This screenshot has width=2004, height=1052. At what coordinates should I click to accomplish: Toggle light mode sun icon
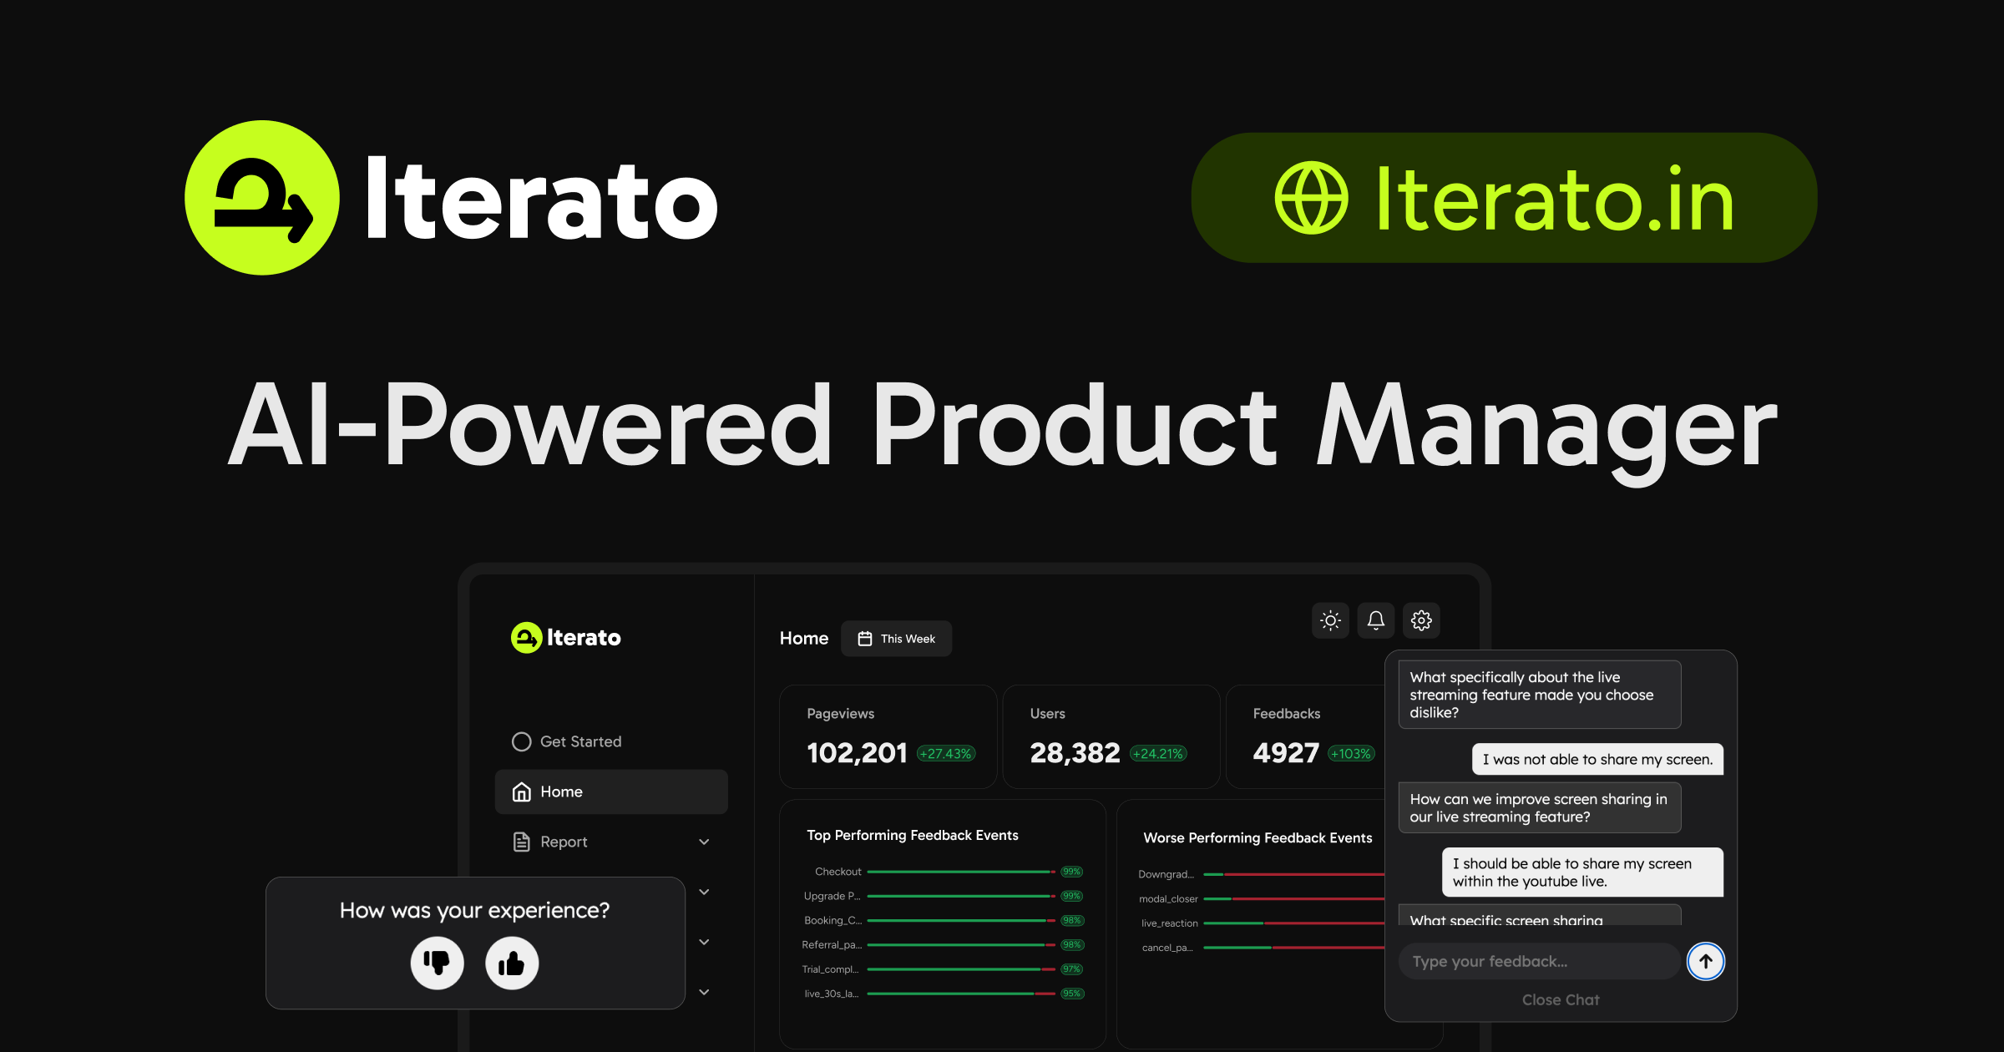1330,620
